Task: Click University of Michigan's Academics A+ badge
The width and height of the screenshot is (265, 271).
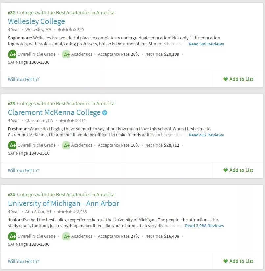Action: pyautogui.click(x=66, y=236)
